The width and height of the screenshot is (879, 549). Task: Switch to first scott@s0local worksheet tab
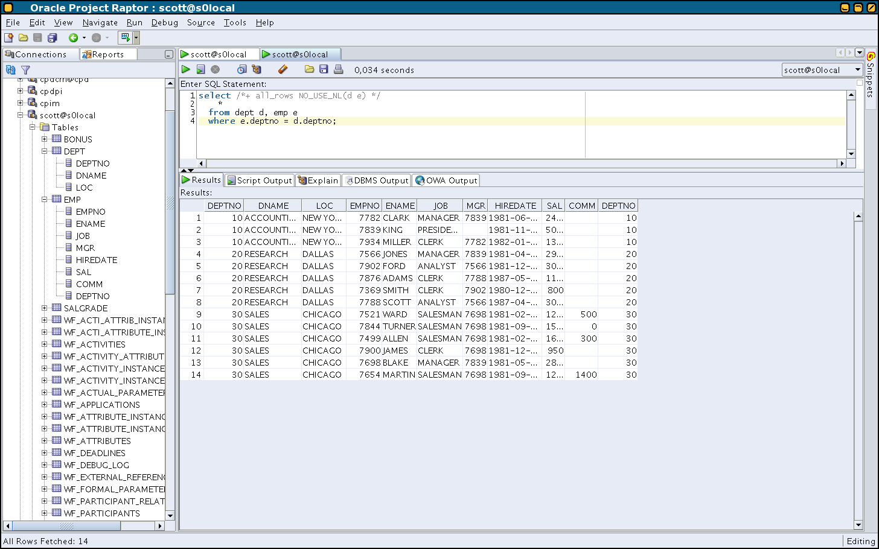[219, 54]
